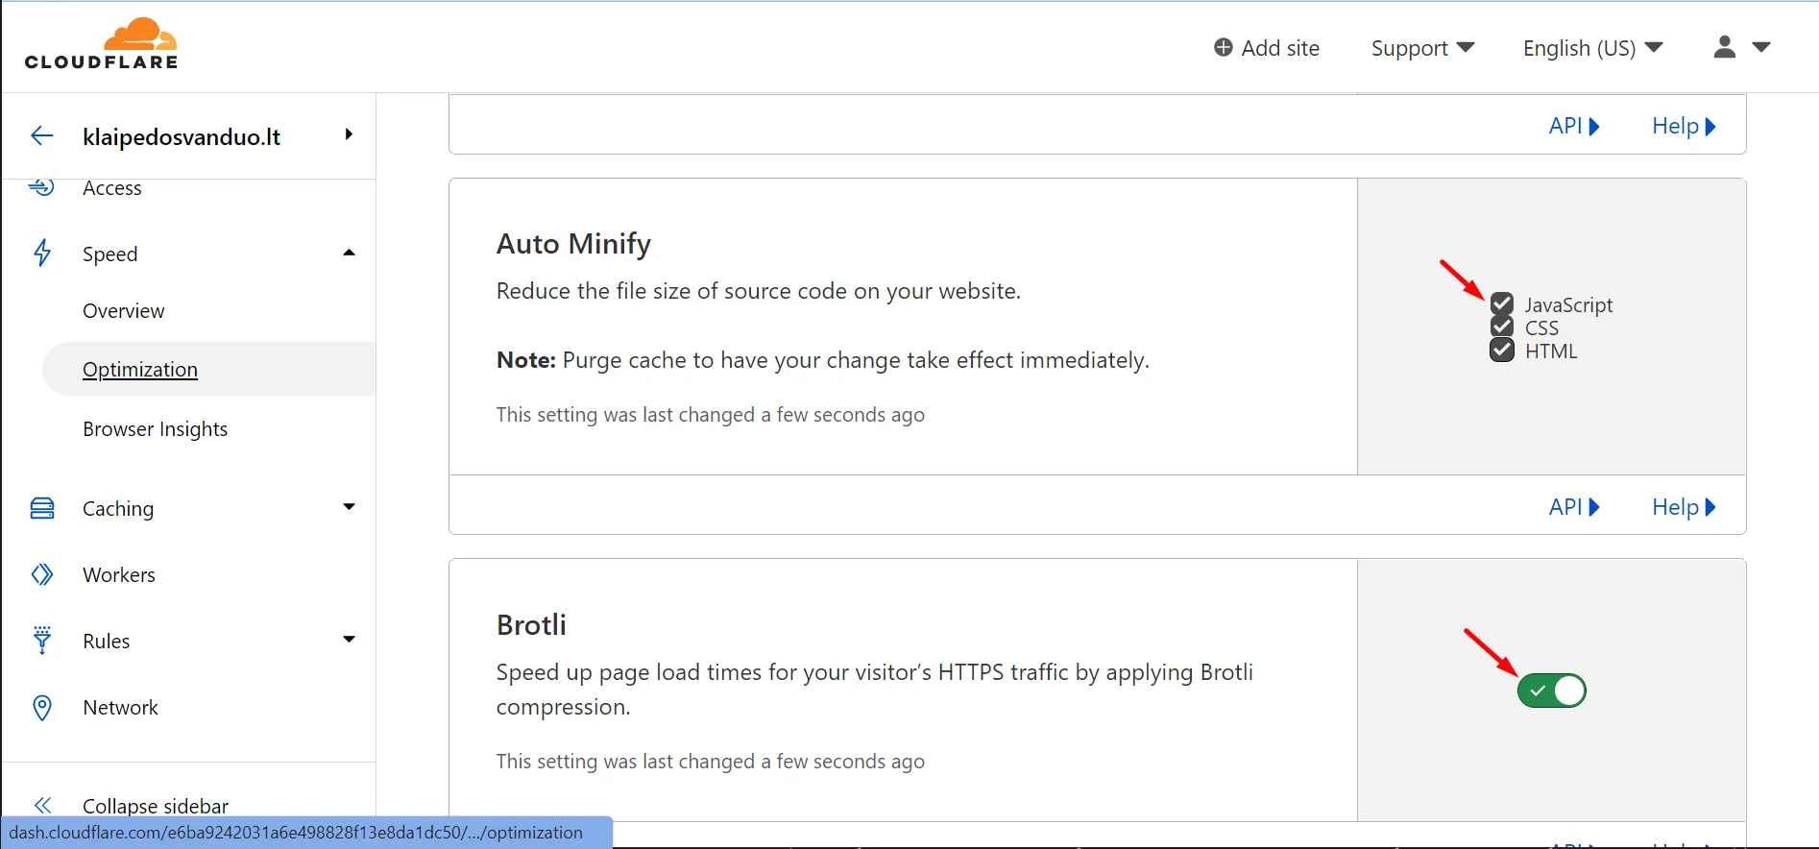The height and width of the screenshot is (849, 1819).
Task: Turn off the Brotli toggle
Action: [x=1552, y=691]
